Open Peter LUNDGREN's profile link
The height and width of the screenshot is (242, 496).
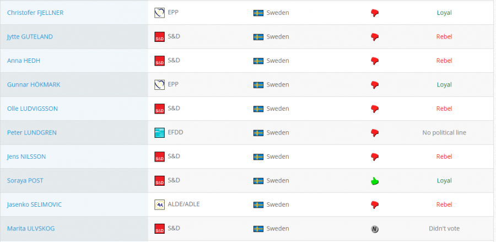tap(31, 133)
